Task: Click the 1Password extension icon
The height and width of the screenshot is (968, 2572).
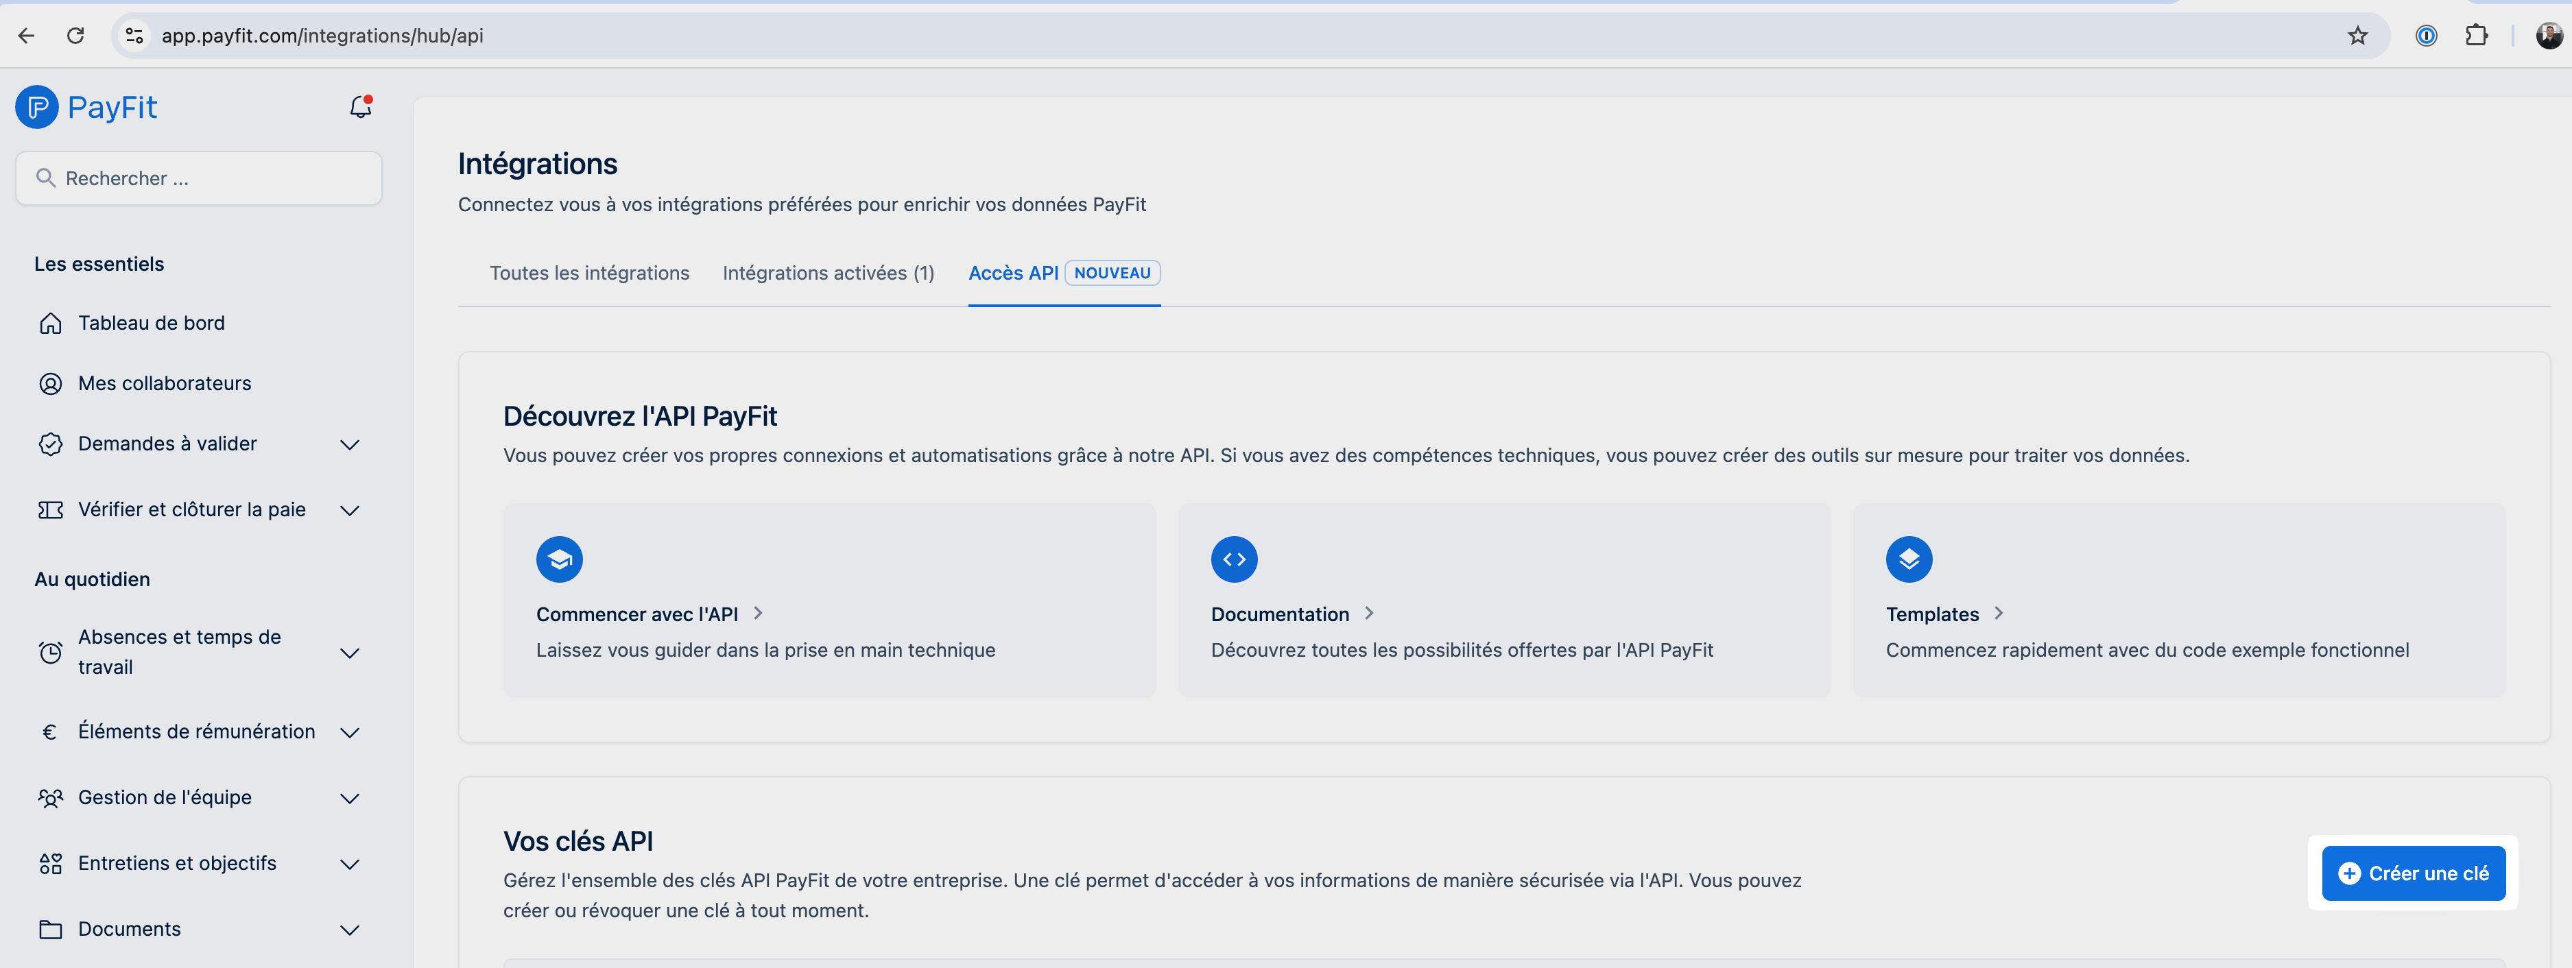Action: 2425,36
